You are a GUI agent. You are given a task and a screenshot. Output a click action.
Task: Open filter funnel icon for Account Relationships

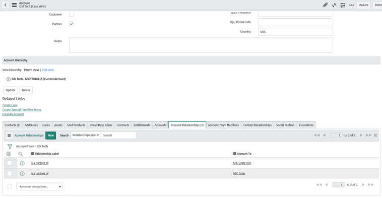tap(10, 147)
